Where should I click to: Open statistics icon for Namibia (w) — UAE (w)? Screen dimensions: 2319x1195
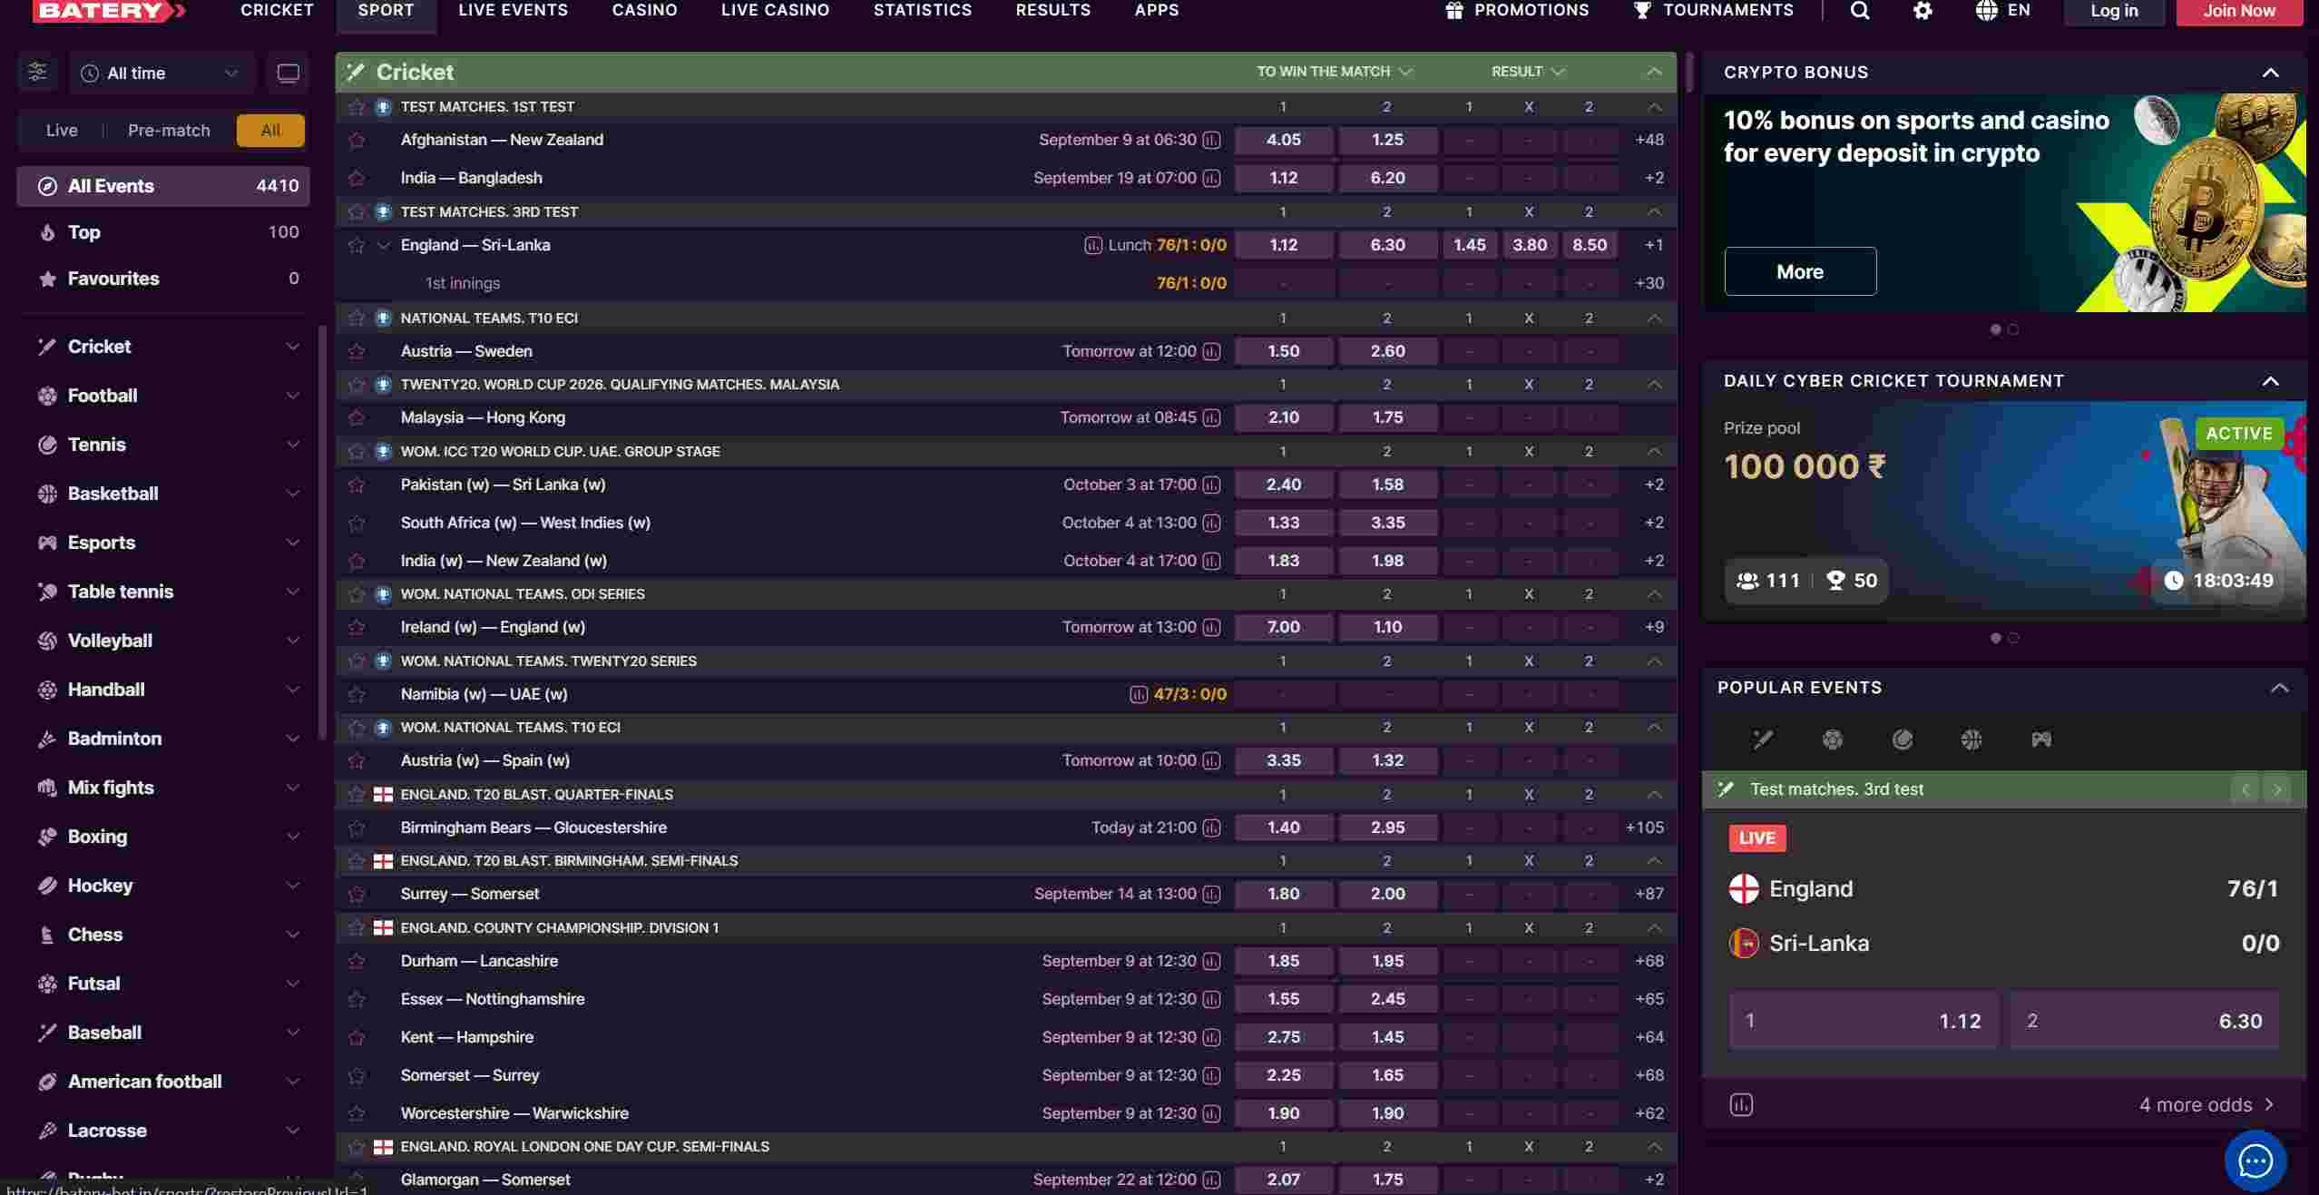click(1139, 694)
